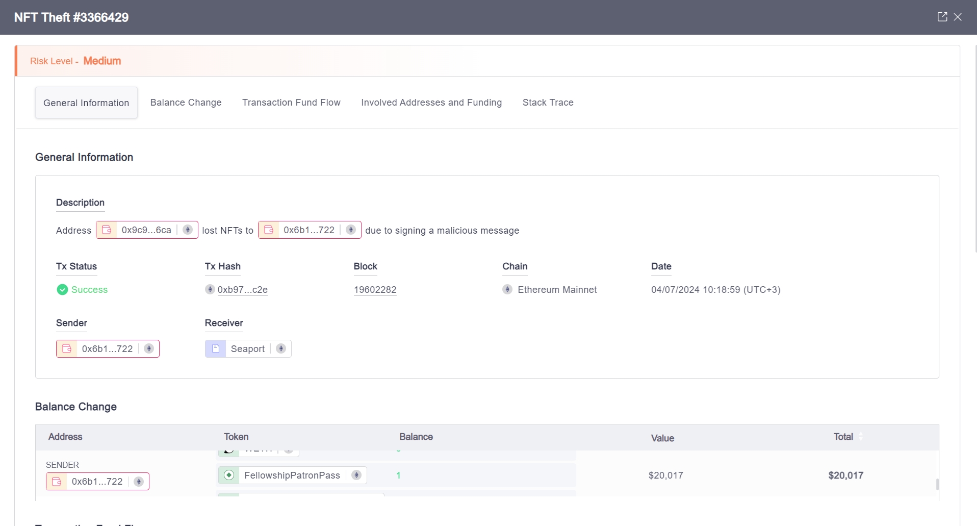Click green Success status check icon
The image size is (977, 526).
pyautogui.click(x=62, y=289)
